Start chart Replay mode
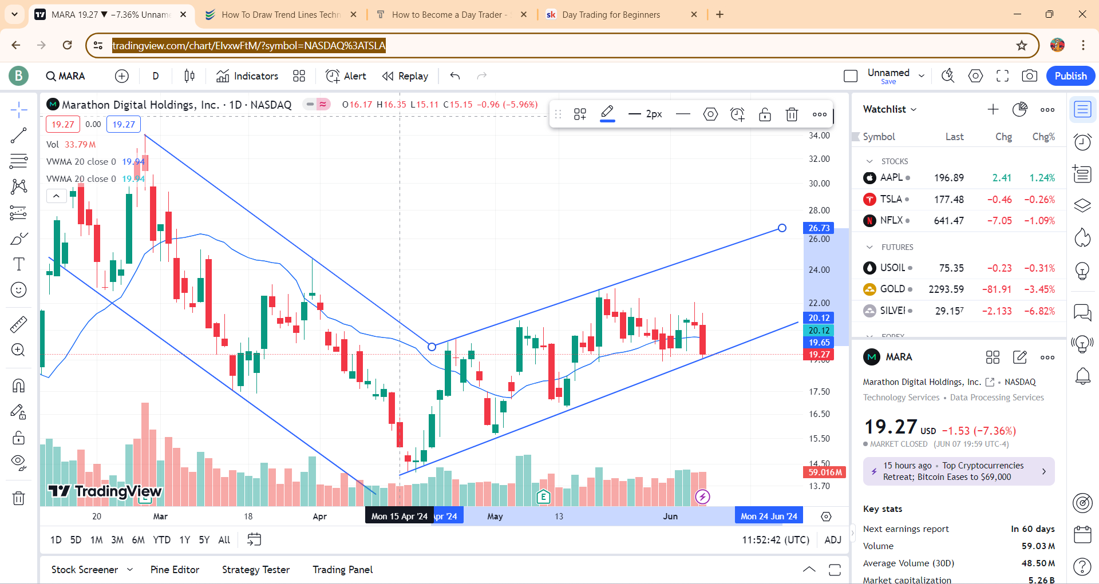Image resolution: width=1099 pixels, height=584 pixels. (x=405, y=76)
